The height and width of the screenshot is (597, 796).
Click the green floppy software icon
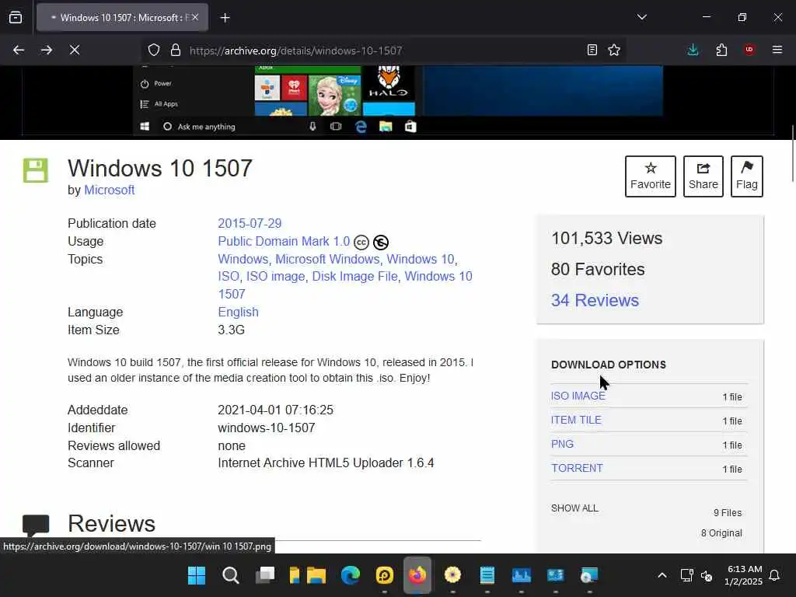pyautogui.click(x=36, y=170)
